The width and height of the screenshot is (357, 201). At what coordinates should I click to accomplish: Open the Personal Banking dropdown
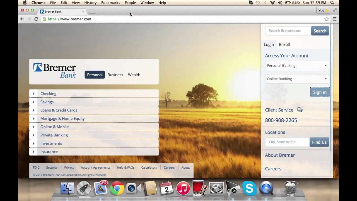(x=297, y=66)
